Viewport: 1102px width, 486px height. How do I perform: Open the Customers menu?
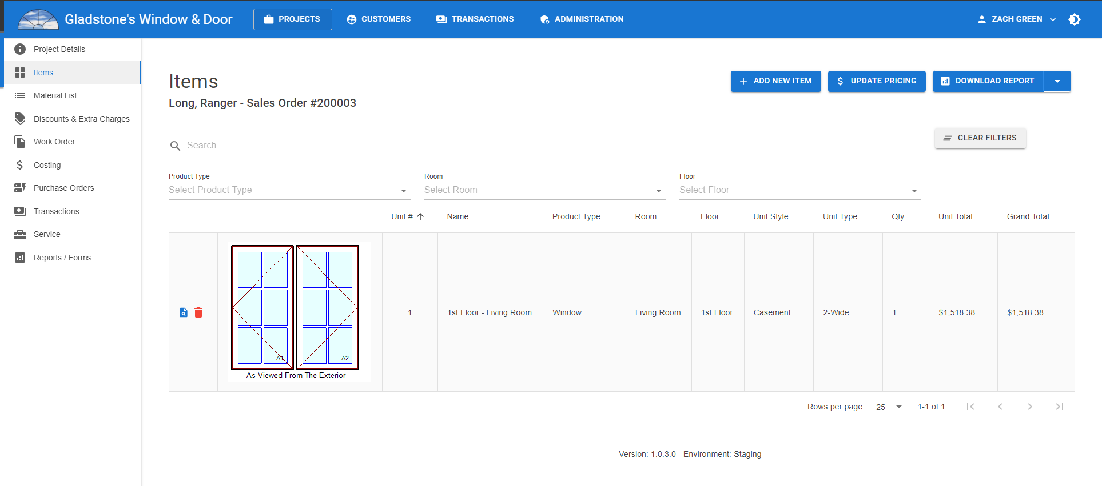pos(379,19)
